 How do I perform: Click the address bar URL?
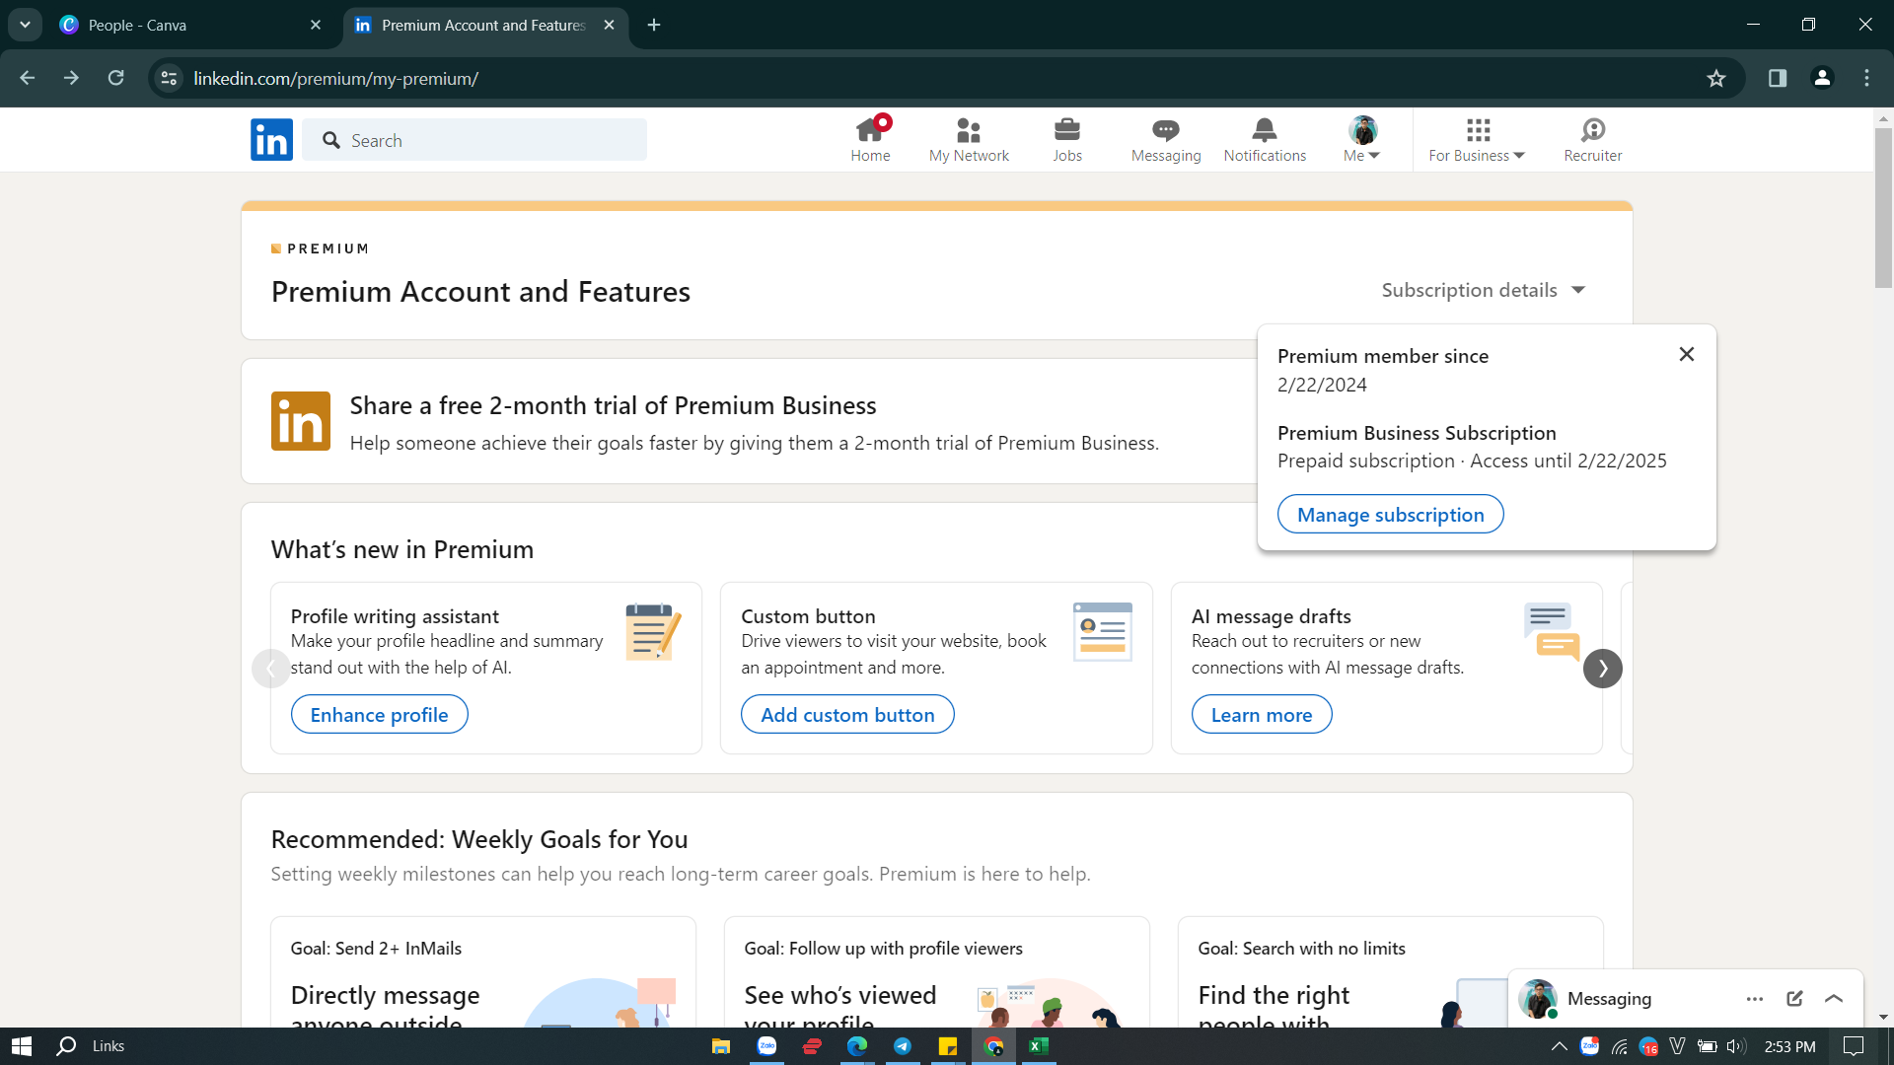click(335, 79)
